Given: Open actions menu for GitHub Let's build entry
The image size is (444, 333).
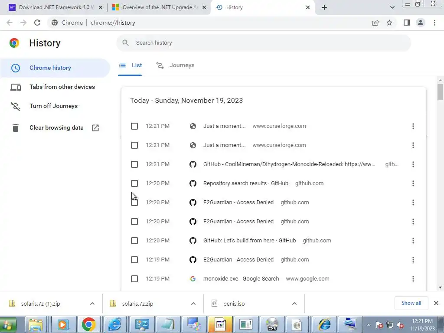Looking at the screenshot, I should coord(413,241).
